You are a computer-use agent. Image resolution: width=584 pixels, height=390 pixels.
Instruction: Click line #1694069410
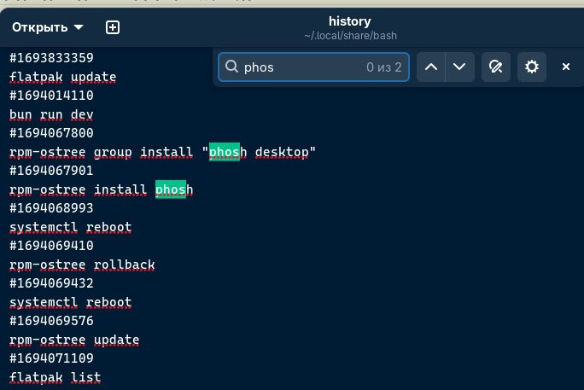tap(51, 246)
